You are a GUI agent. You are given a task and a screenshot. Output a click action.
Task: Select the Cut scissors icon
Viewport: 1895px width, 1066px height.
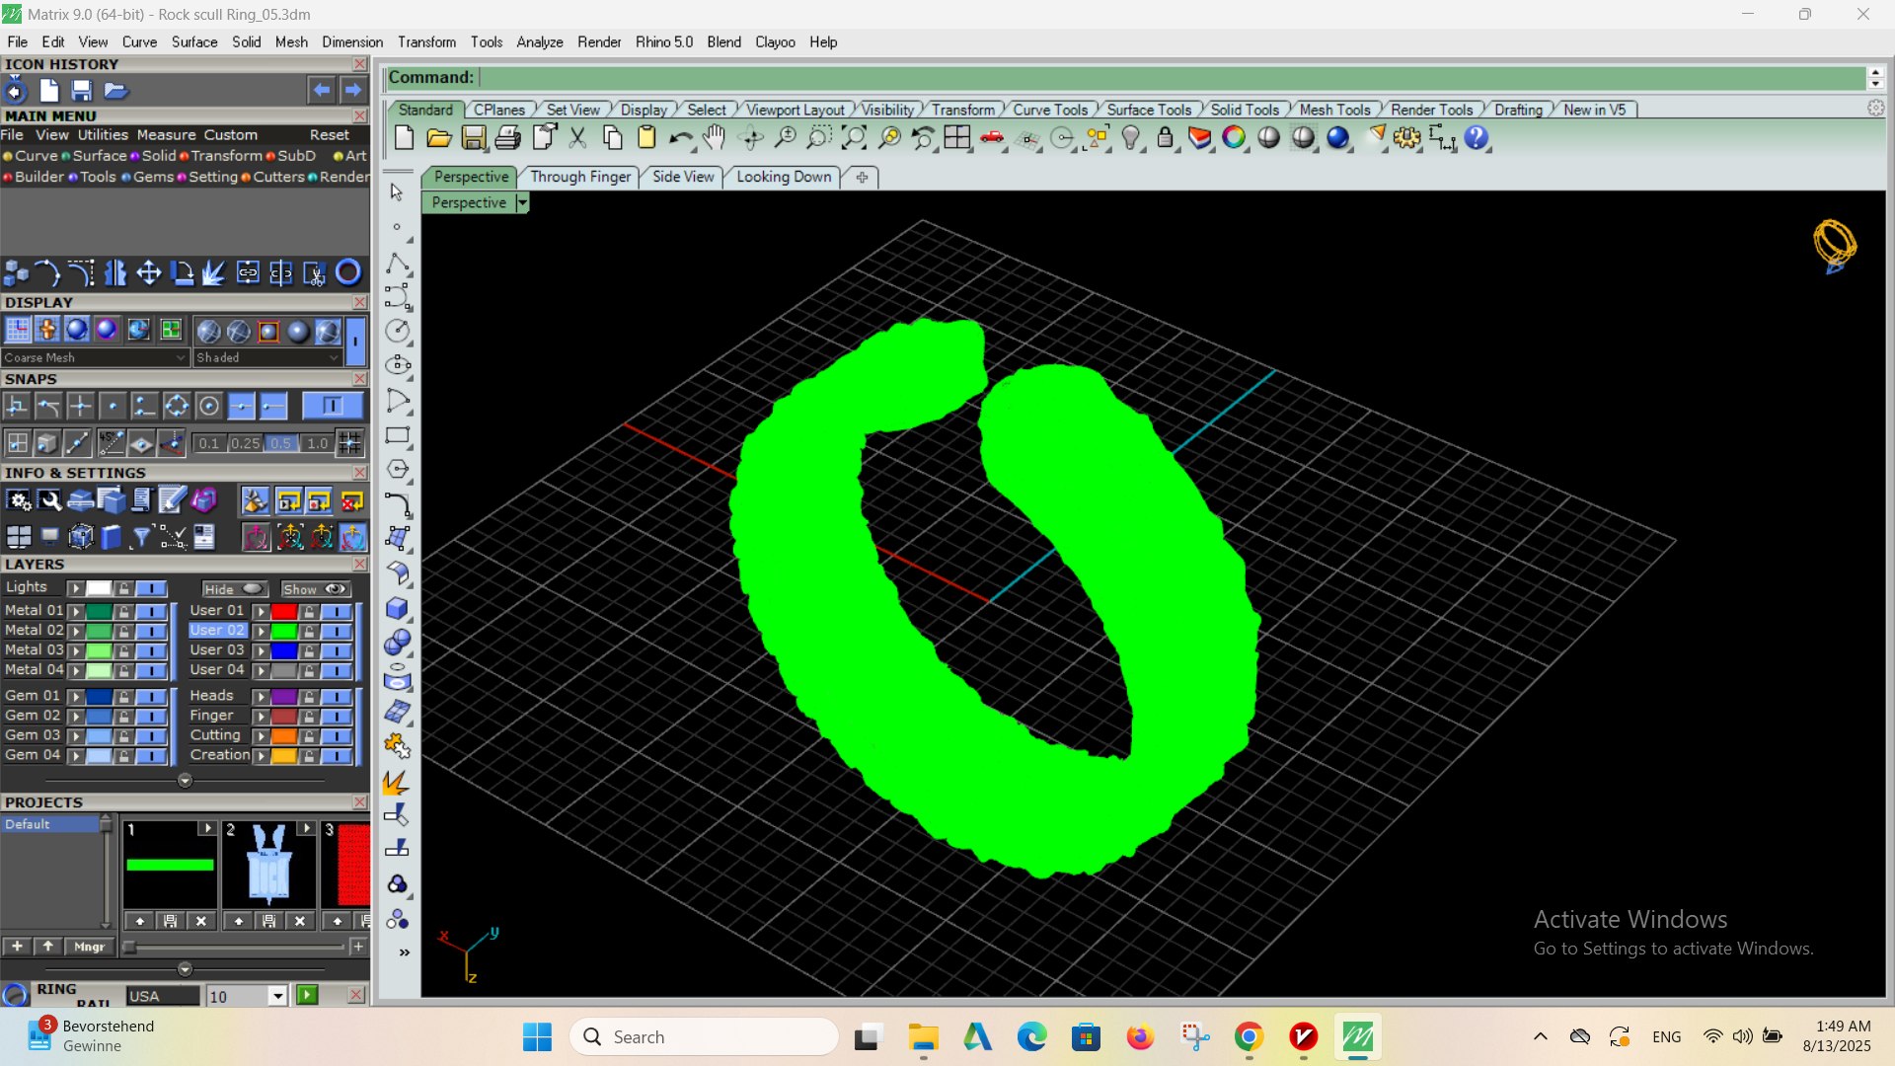point(578,138)
